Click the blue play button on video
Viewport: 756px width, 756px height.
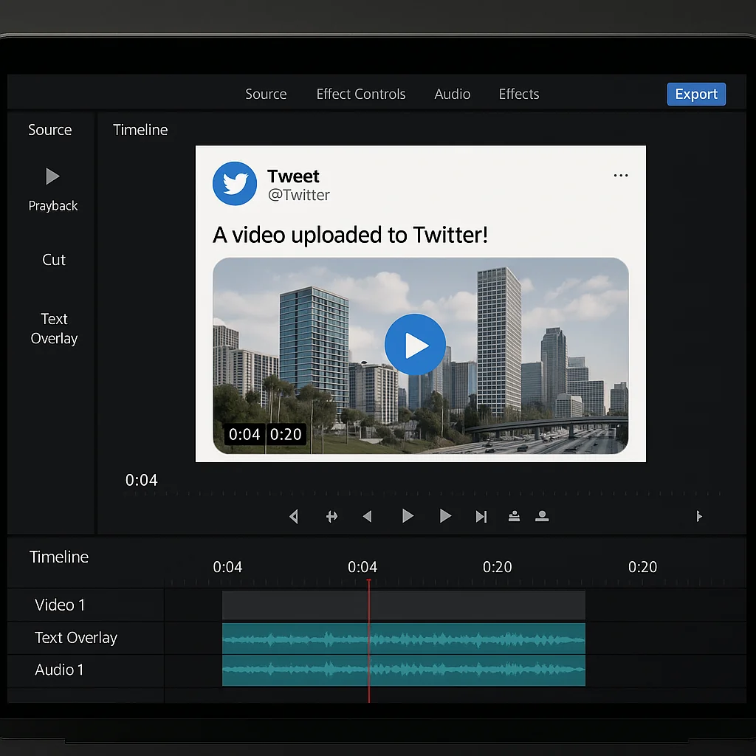point(415,344)
